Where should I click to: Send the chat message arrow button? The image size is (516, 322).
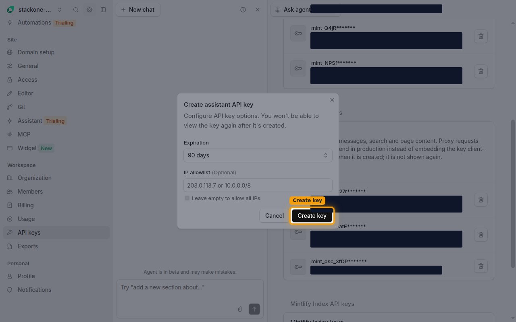(254, 309)
